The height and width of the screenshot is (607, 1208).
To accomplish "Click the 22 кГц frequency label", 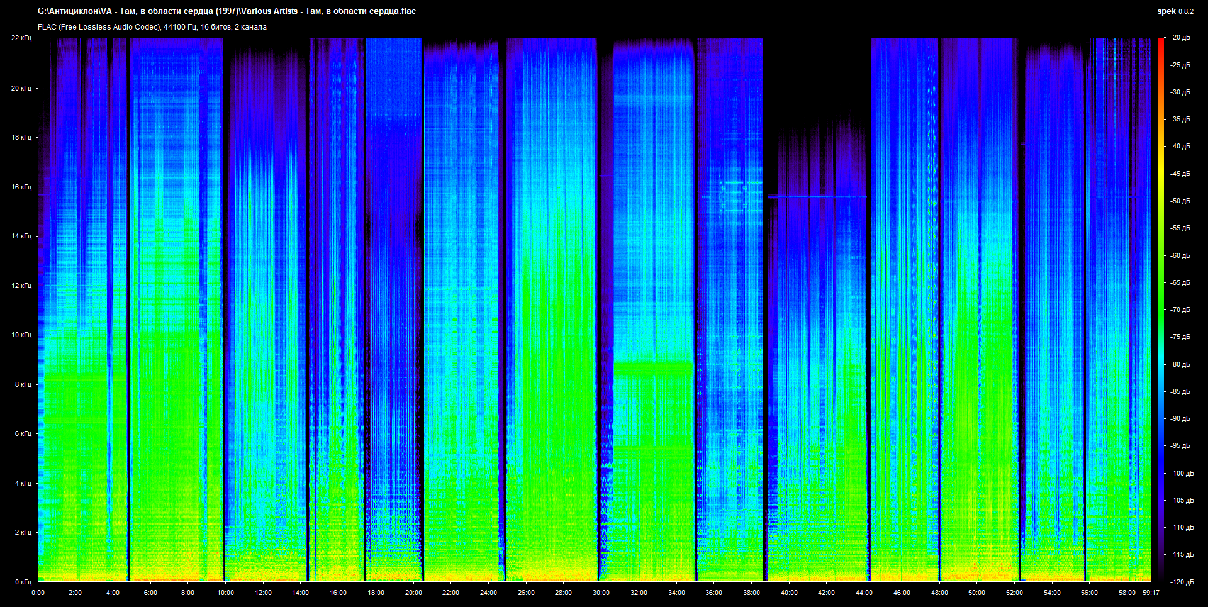I will (21, 38).
